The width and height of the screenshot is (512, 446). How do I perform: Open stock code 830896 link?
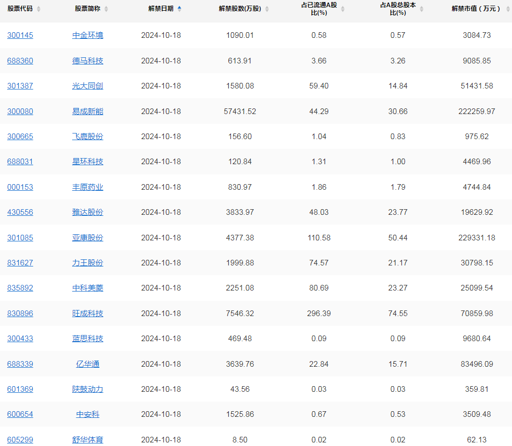pyautogui.click(x=20, y=313)
